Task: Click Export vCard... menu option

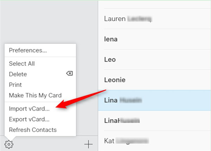Action: 29,119
